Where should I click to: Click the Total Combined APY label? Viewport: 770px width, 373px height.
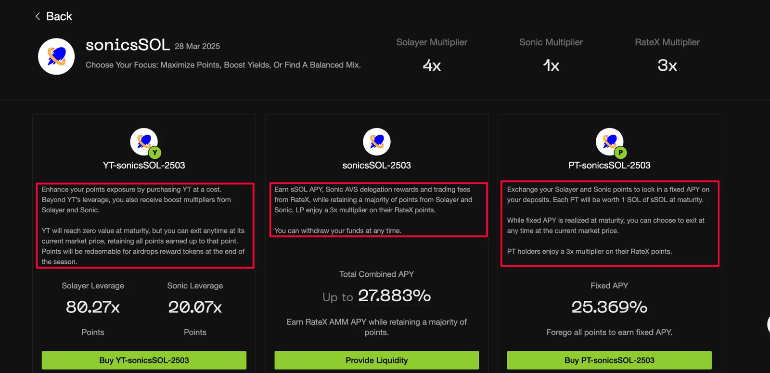click(x=377, y=274)
